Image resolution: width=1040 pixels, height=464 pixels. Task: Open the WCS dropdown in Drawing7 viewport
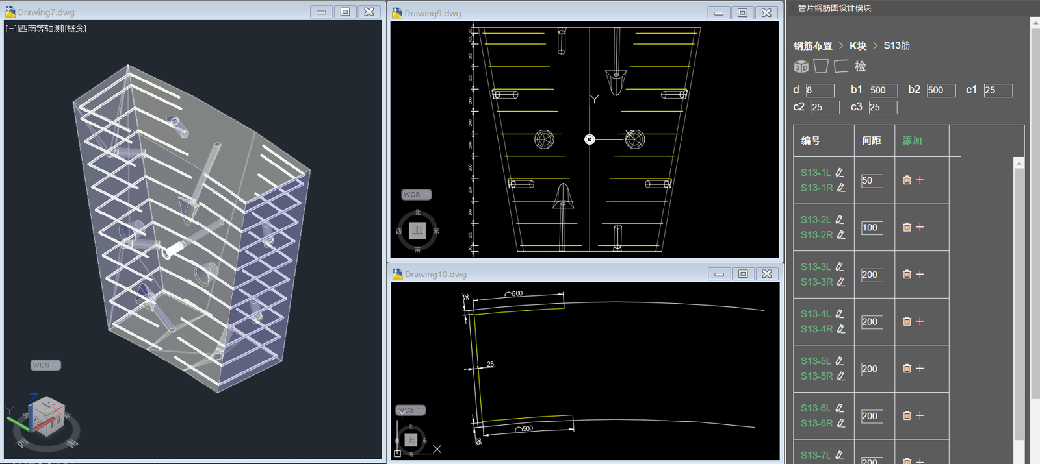(45, 365)
